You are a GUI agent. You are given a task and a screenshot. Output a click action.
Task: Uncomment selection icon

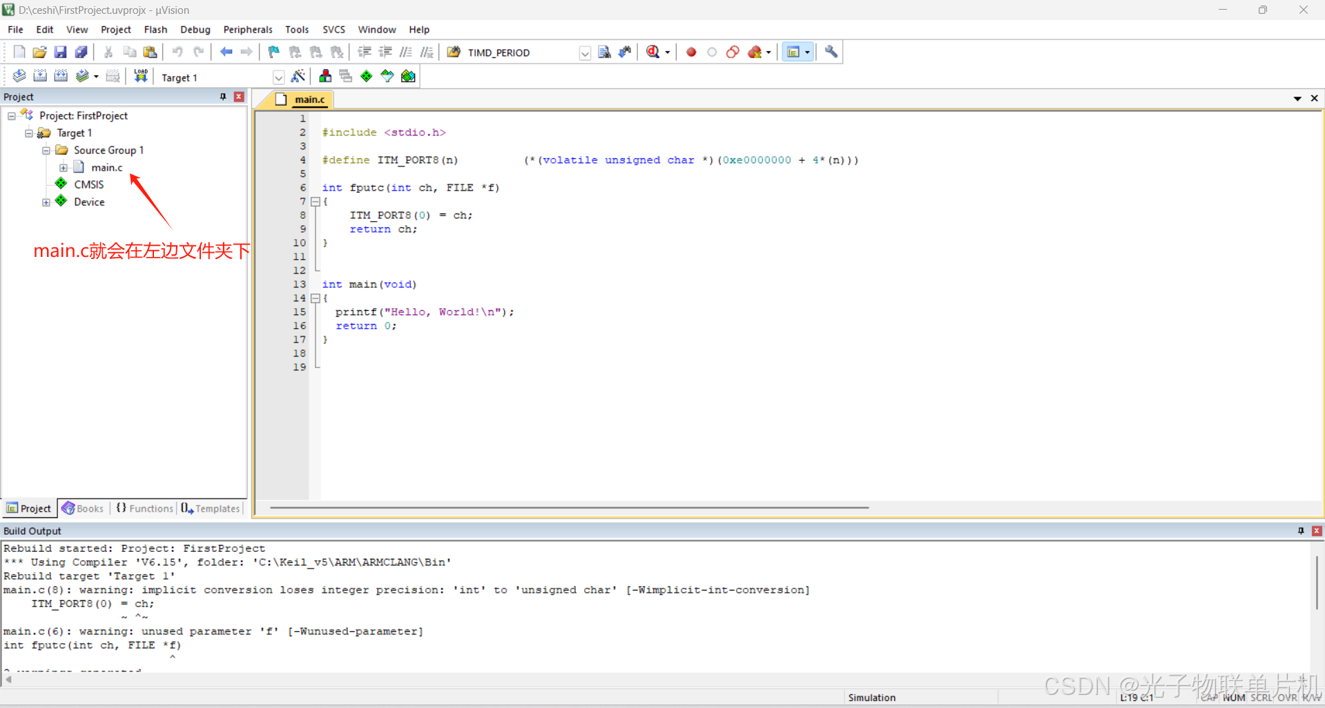point(427,52)
